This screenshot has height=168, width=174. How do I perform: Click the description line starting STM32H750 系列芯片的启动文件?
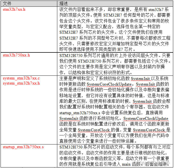[x=115, y=147]
